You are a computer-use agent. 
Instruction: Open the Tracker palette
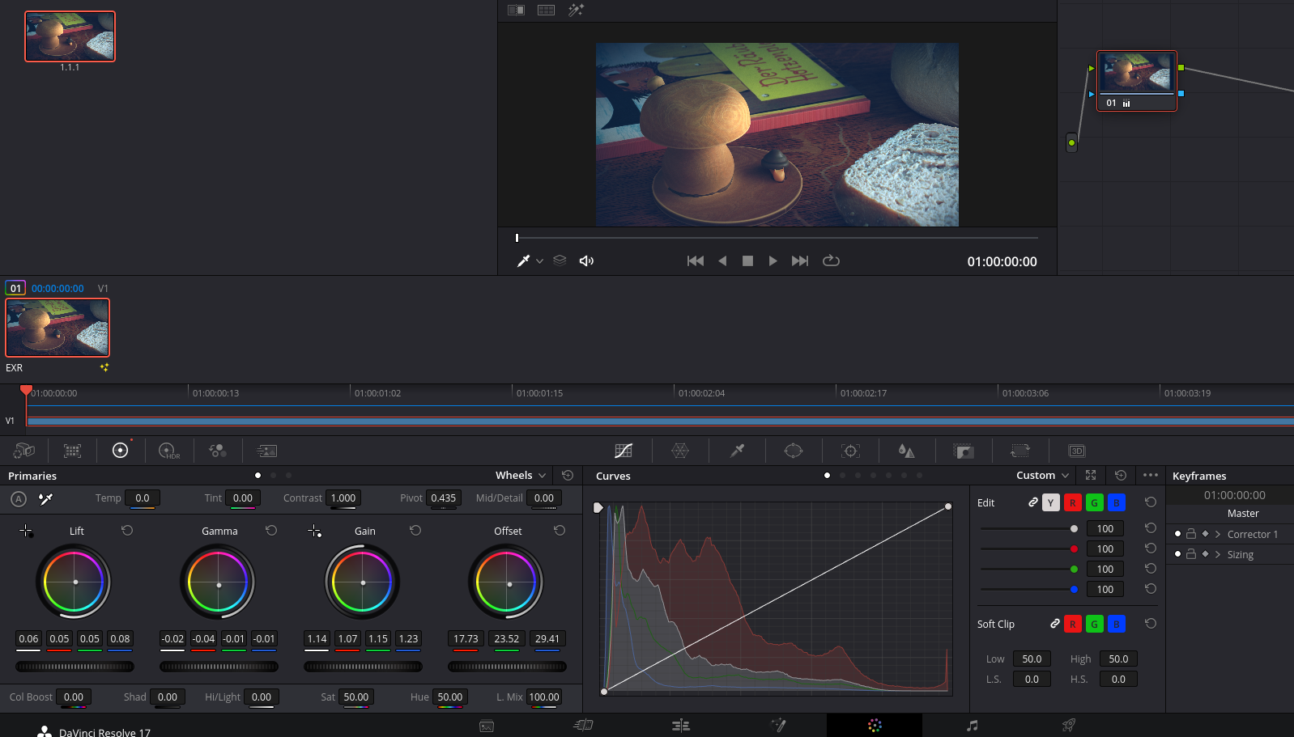click(850, 451)
